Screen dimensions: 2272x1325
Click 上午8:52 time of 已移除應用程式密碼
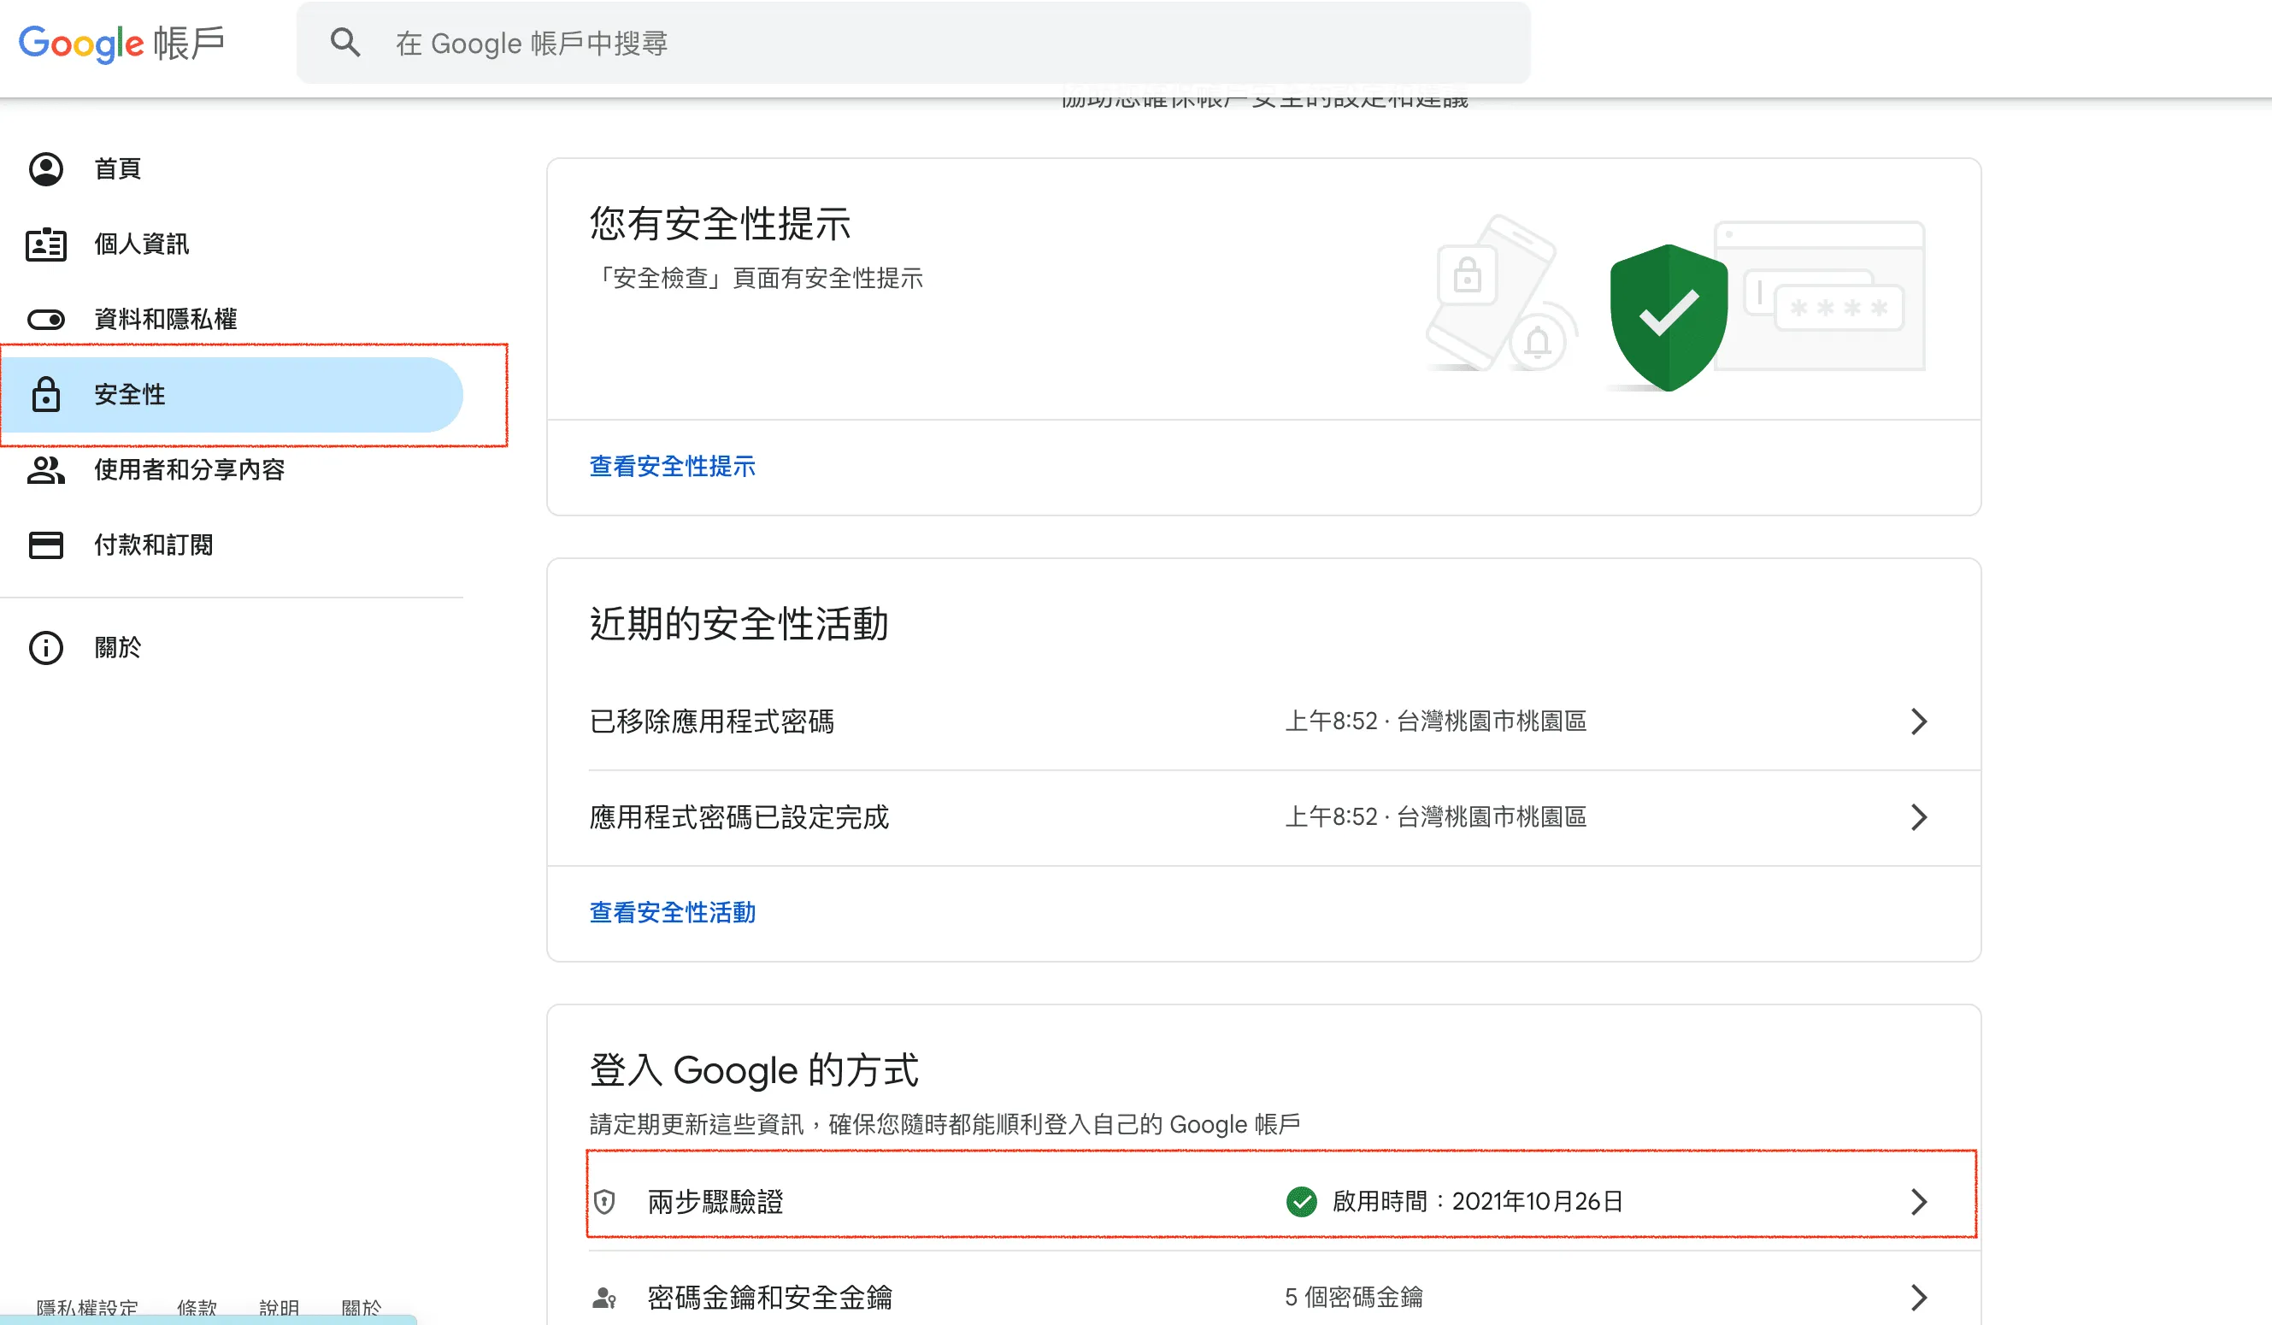tap(1332, 722)
